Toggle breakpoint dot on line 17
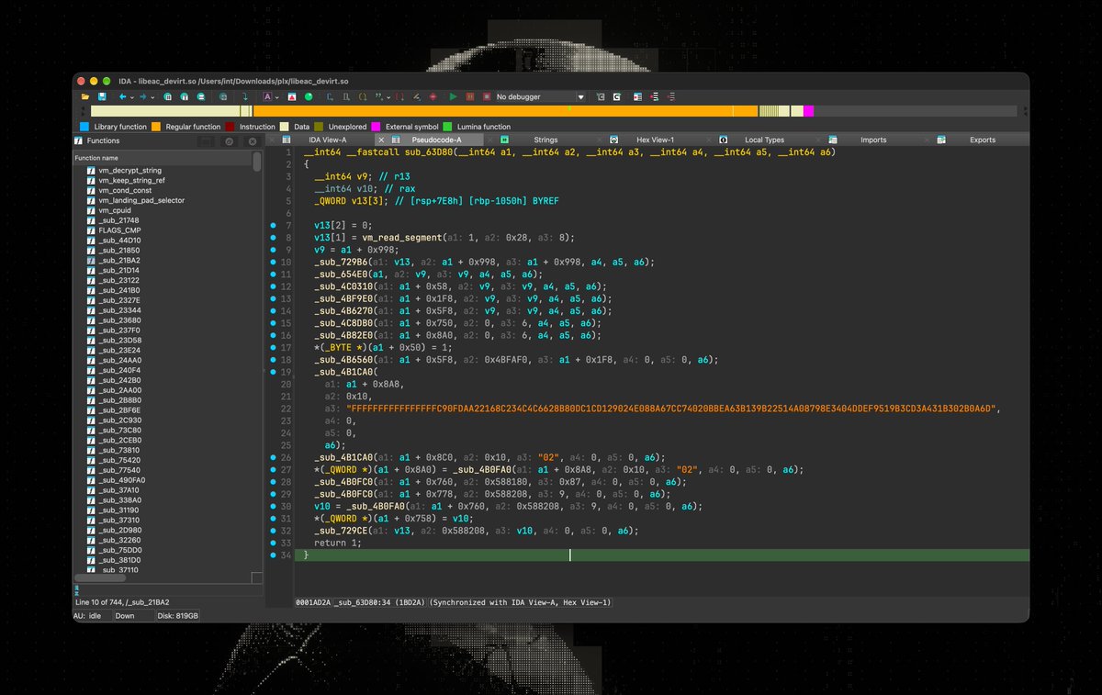This screenshot has height=695, width=1102. [x=273, y=347]
